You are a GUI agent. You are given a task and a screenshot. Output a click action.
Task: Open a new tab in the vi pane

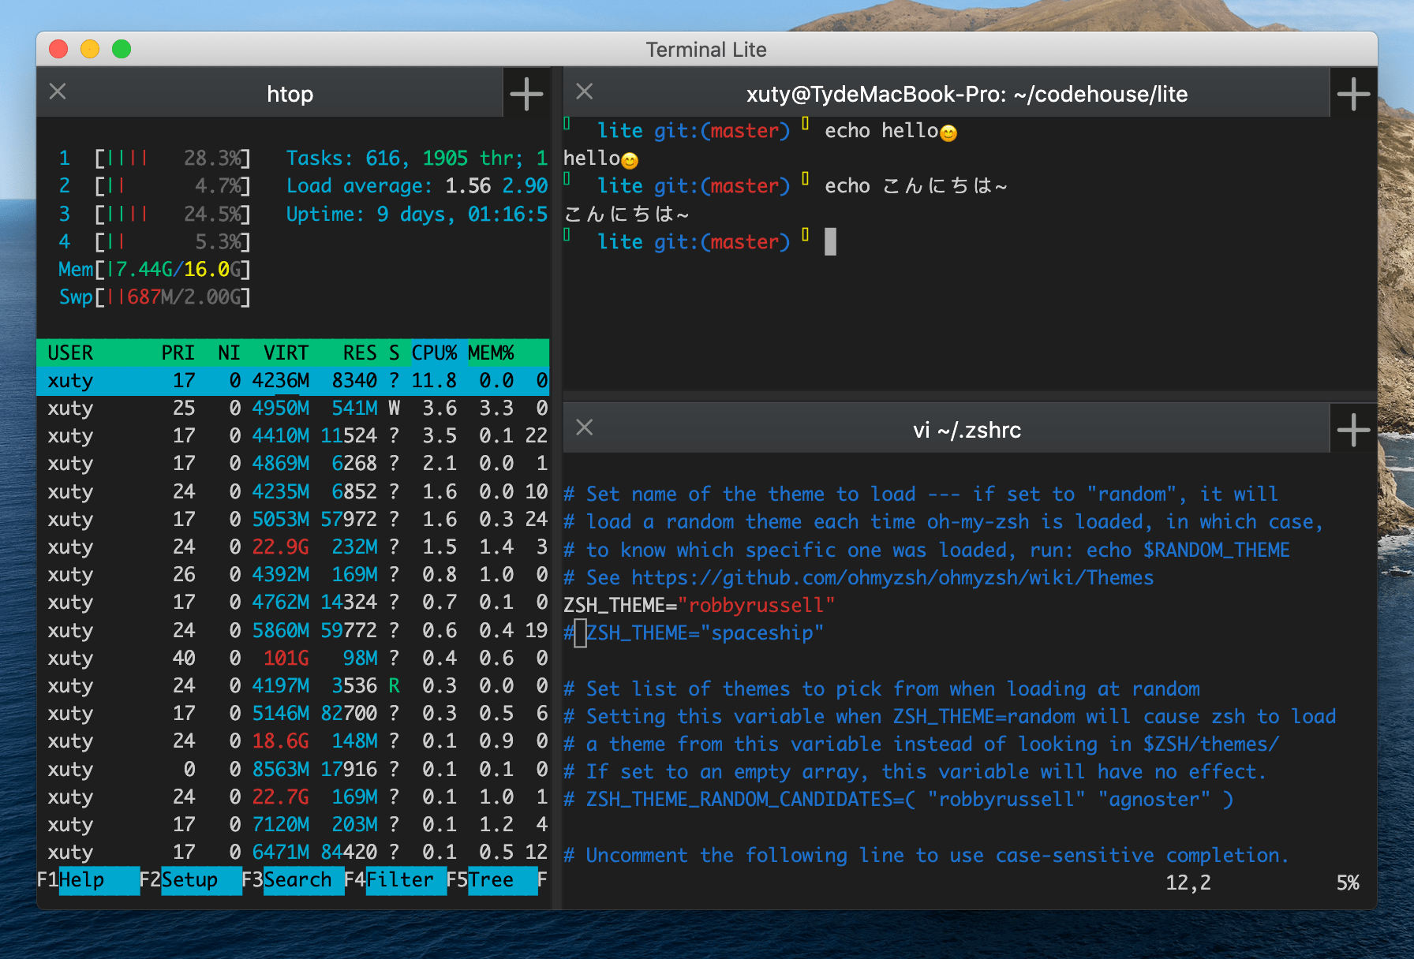[x=1353, y=428]
